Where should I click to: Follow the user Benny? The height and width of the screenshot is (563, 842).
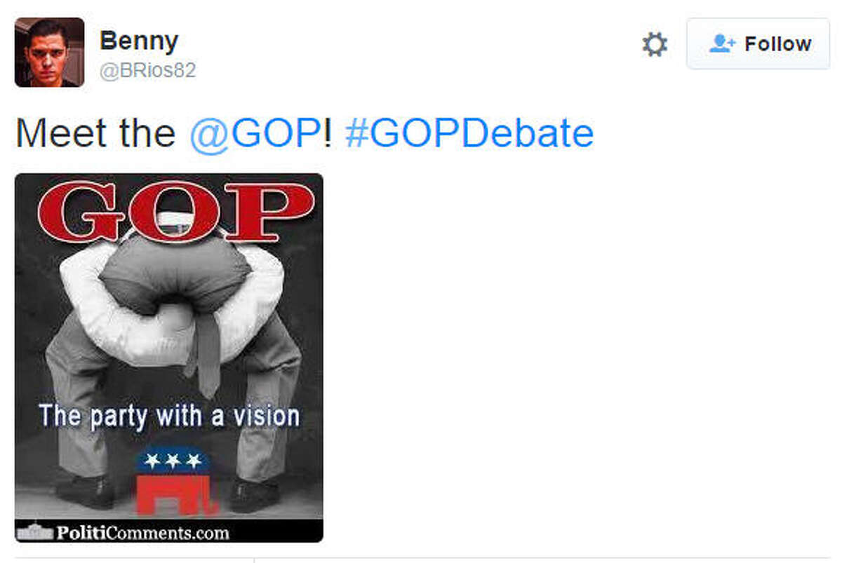click(758, 43)
